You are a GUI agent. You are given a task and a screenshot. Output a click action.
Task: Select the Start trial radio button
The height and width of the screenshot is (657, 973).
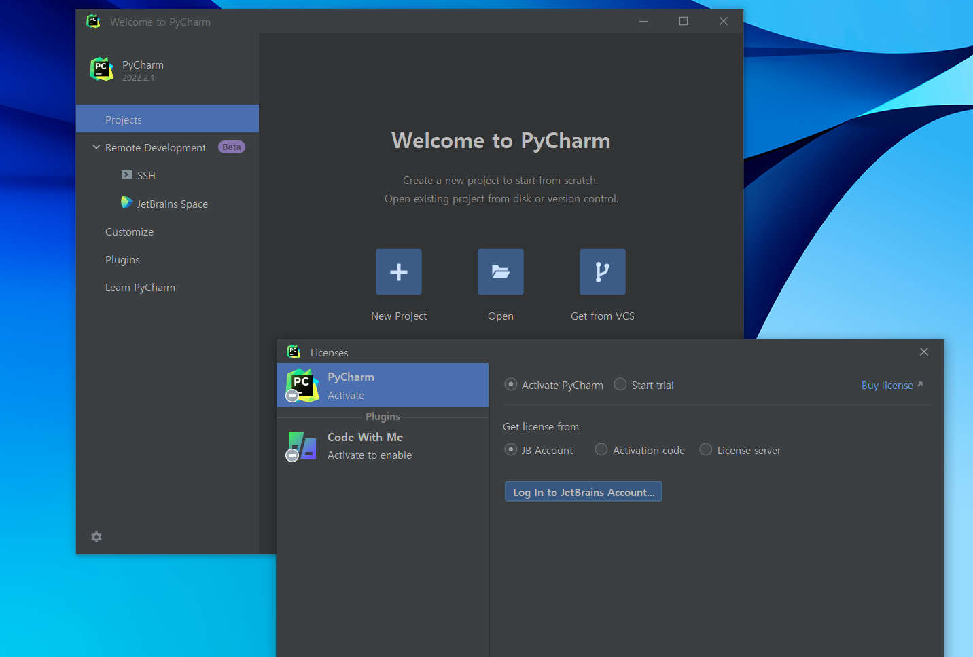pos(620,385)
